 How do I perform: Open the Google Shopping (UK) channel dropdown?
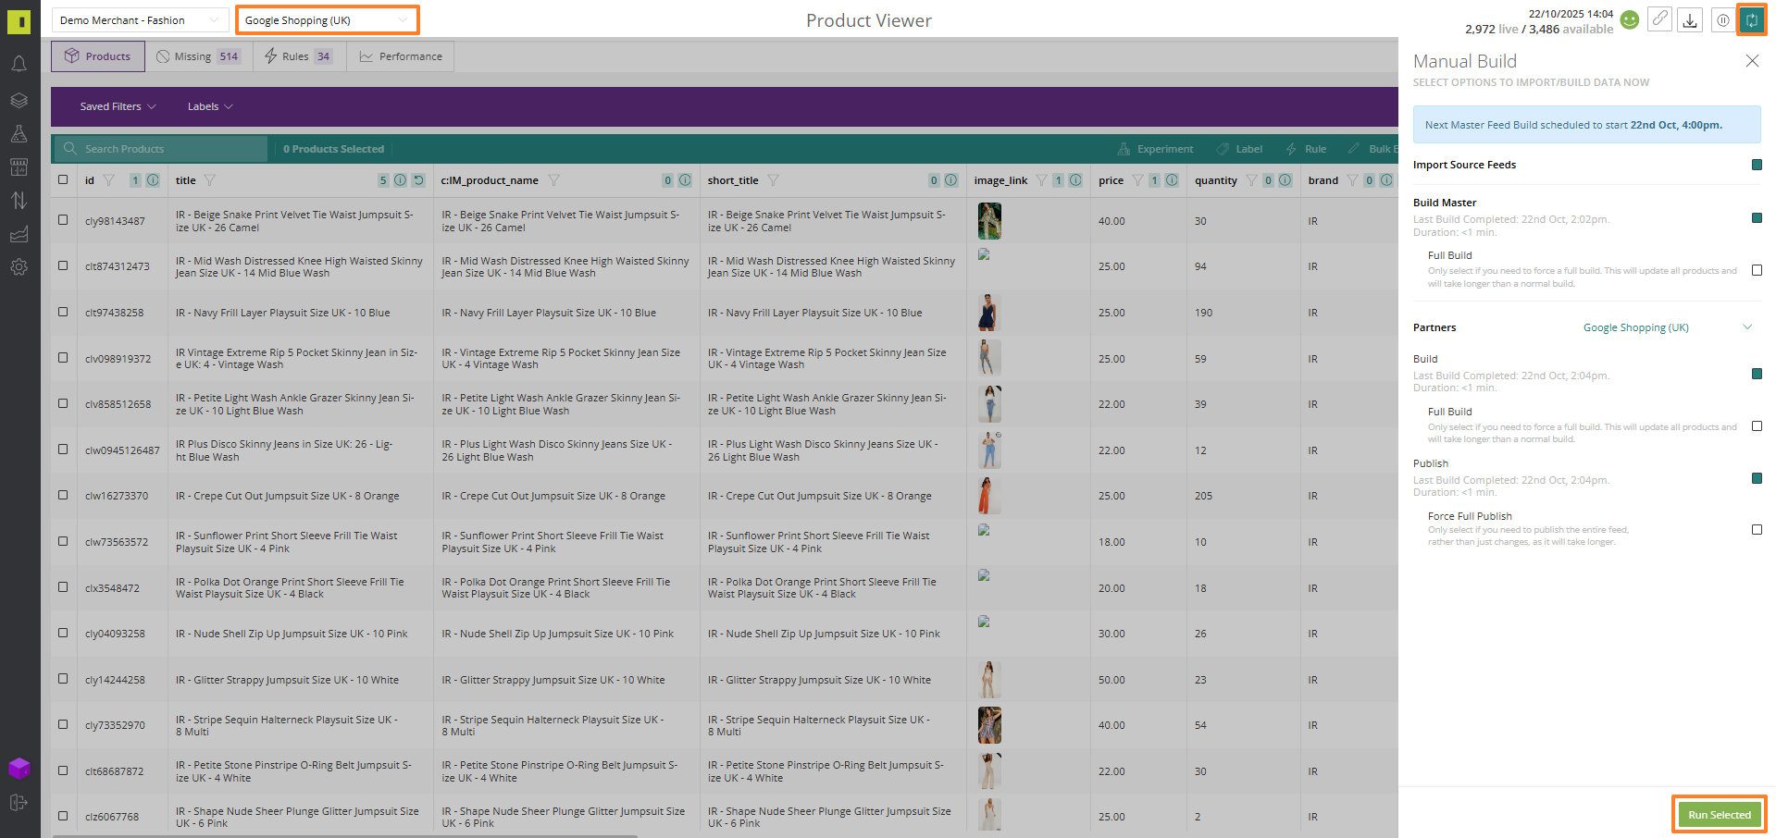coord(327,20)
